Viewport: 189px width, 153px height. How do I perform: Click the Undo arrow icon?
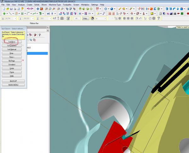[x=28, y=9]
